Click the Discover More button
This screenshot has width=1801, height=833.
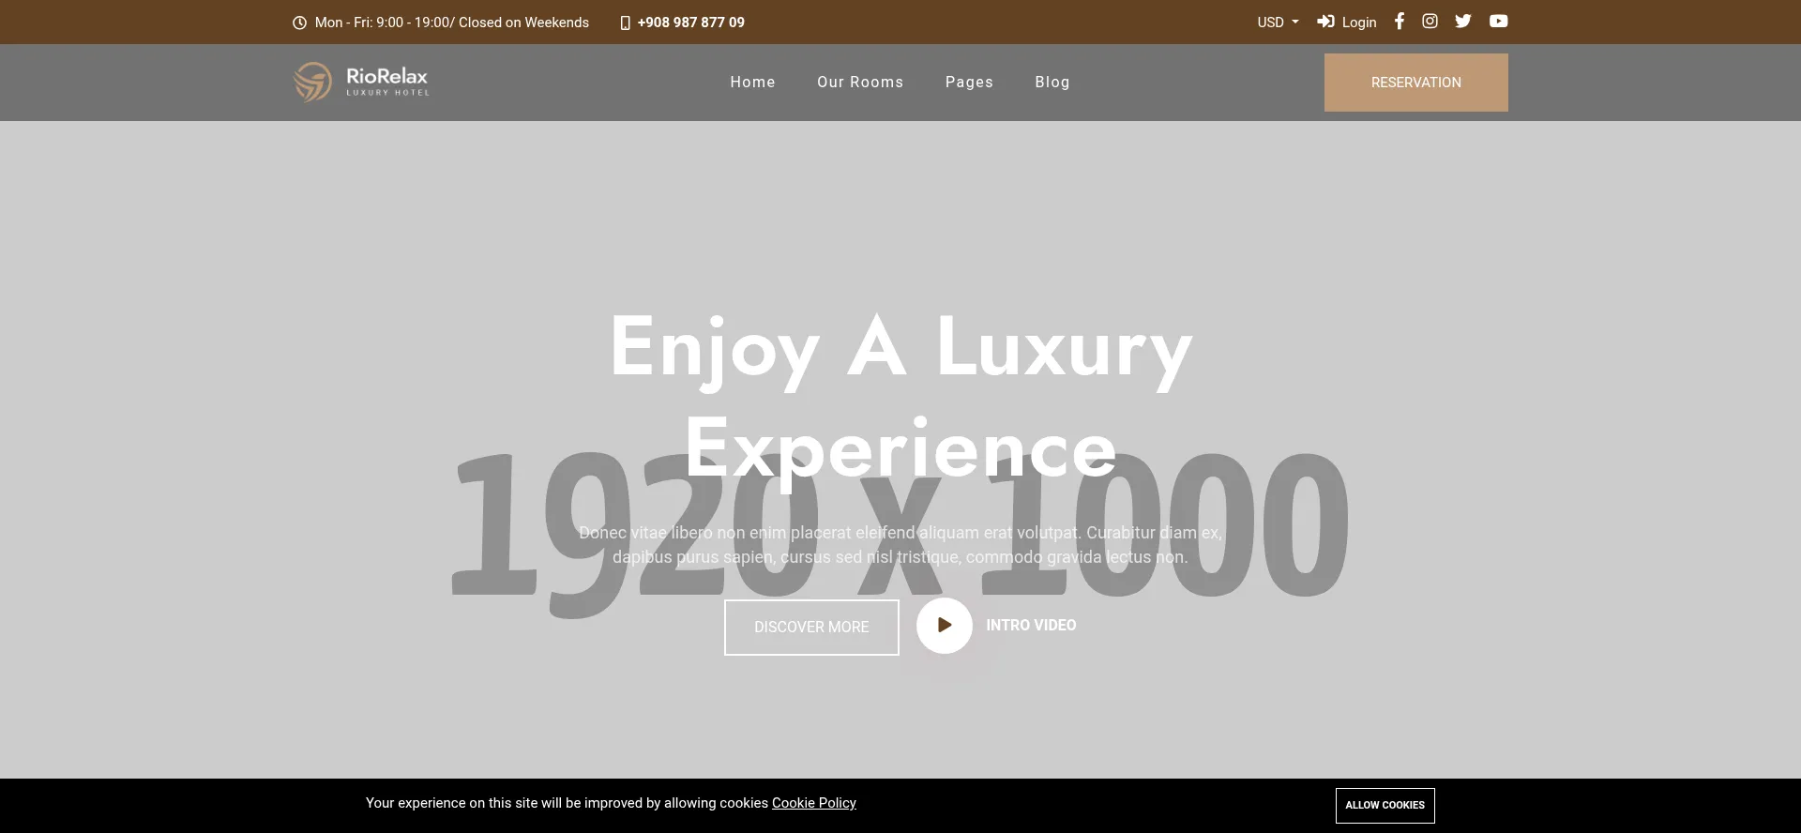tap(811, 628)
